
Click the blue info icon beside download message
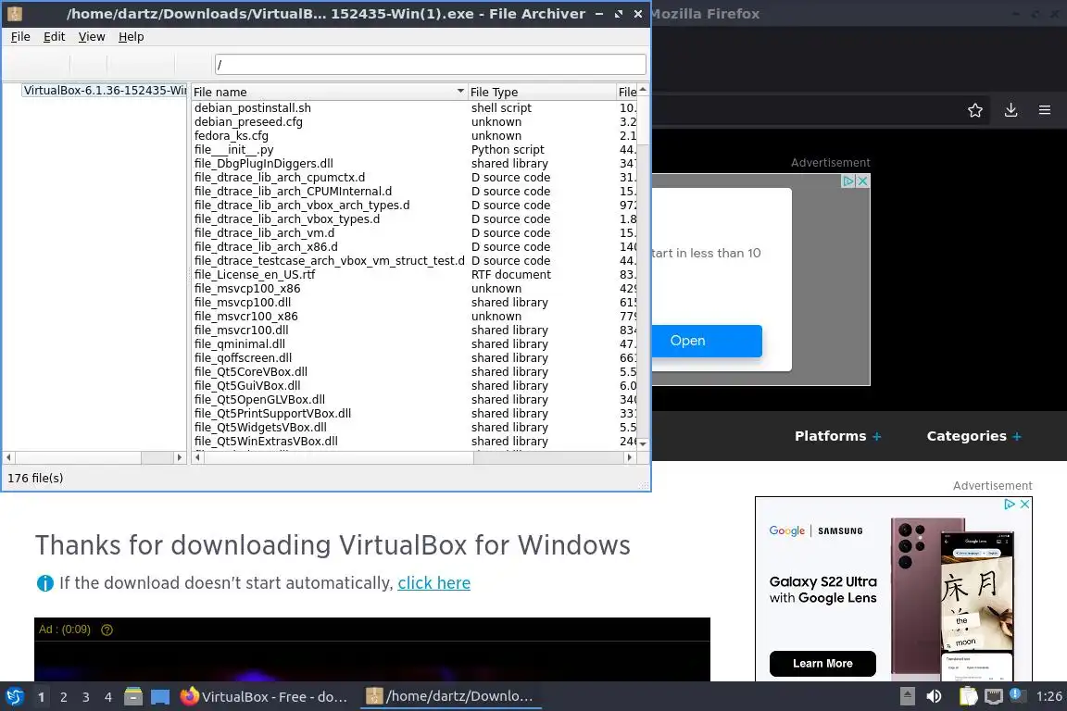pyautogui.click(x=44, y=583)
